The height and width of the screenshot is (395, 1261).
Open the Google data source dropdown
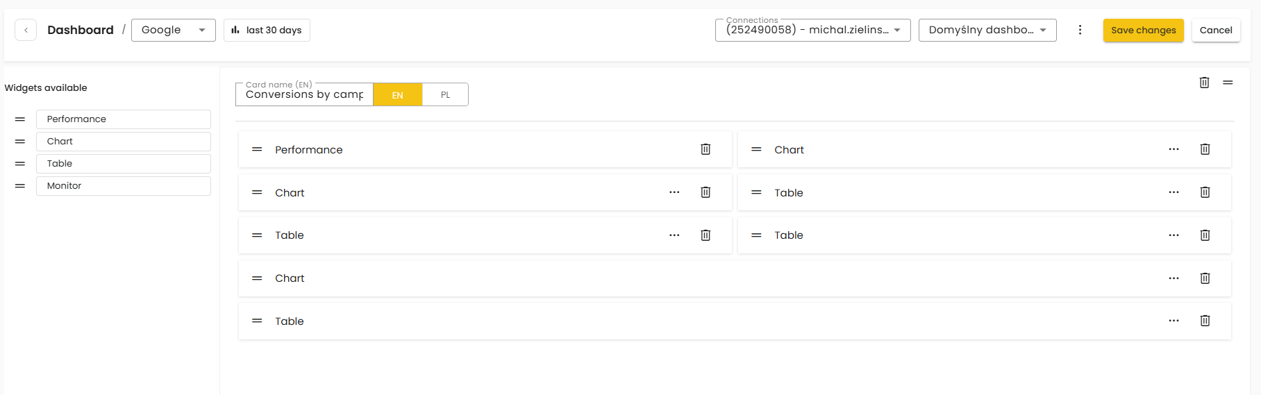173,30
